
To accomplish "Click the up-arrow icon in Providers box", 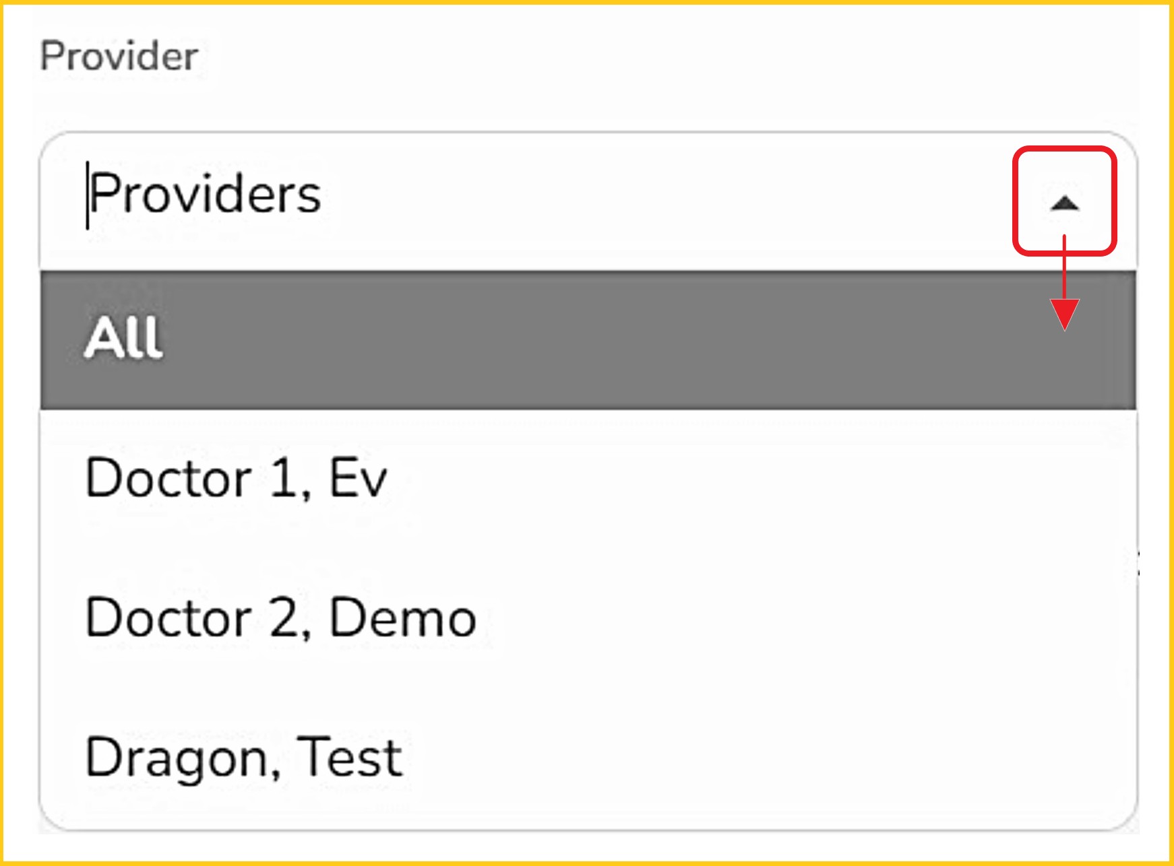I will [x=1065, y=202].
